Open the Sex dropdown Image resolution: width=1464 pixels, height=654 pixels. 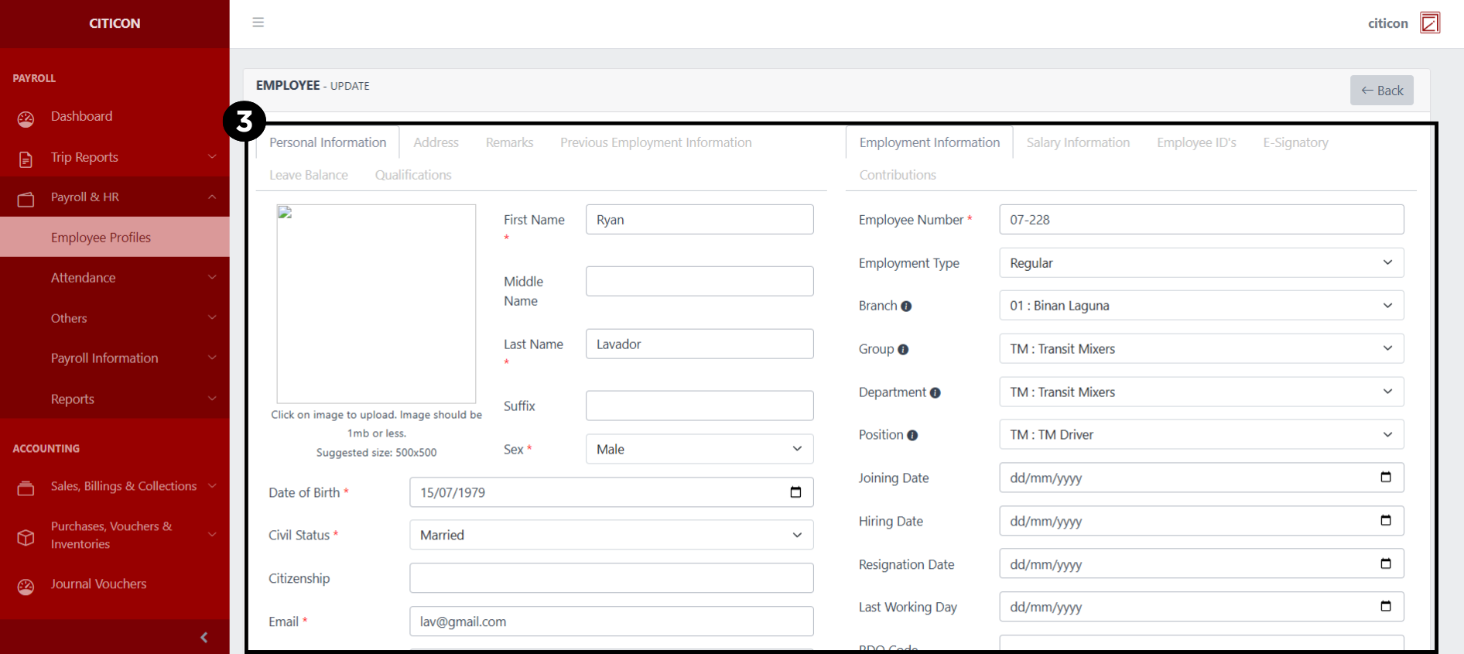point(699,450)
